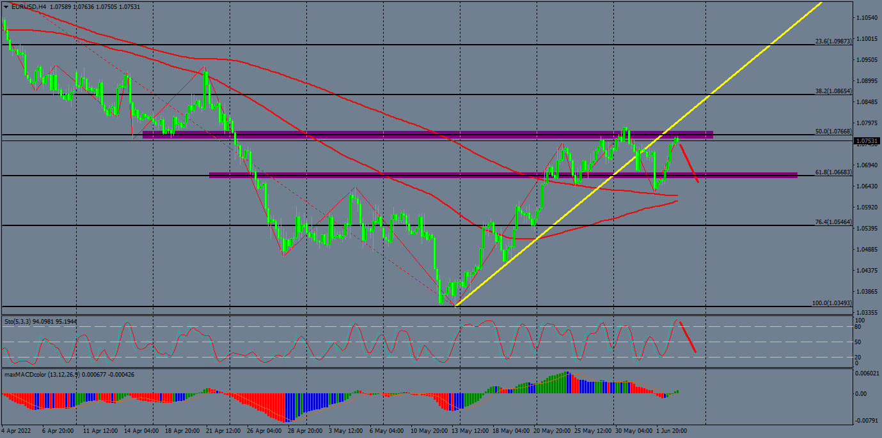The height and width of the screenshot is (438, 882).
Task: Click the 1.10015 price axis label
Action: pyautogui.click(x=868, y=39)
